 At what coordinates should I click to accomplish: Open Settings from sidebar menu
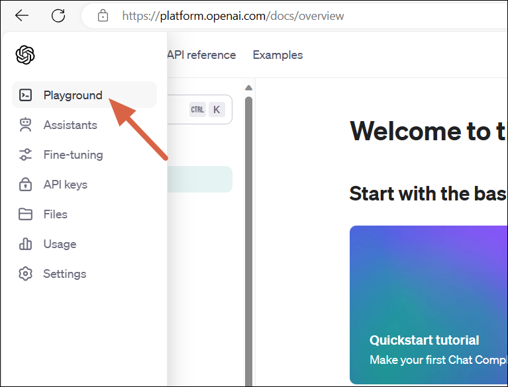[84, 274]
